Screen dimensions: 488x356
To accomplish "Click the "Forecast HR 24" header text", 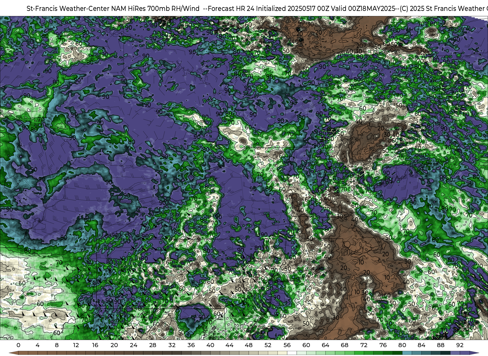I will point(231,9).
